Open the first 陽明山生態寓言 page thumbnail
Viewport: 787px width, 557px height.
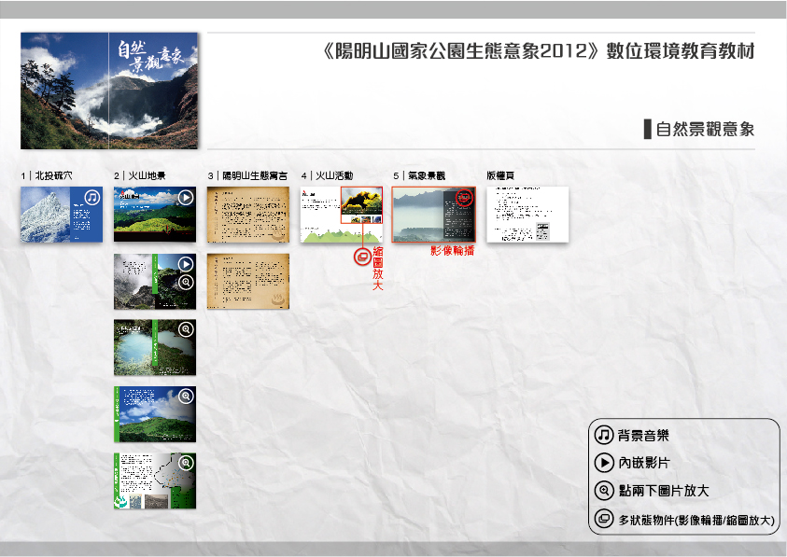pos(247,215)
